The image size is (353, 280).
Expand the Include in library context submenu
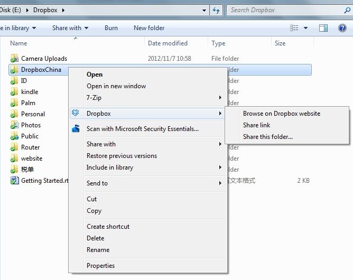220,167
